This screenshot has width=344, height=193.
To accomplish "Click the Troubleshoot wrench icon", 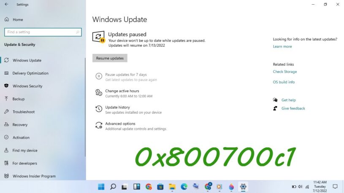I will pos(6,112).
